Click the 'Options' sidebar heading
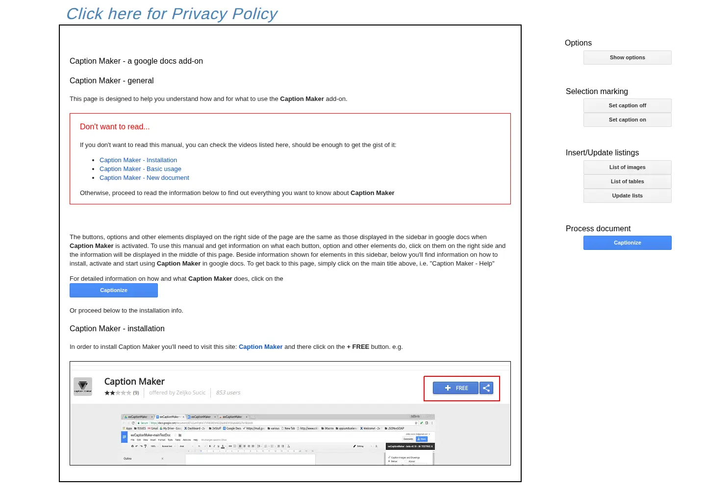Screen dimensions: 706x490 (x=578, y=43)
